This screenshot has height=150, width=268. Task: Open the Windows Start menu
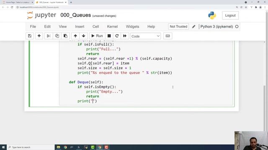point(3,147)
